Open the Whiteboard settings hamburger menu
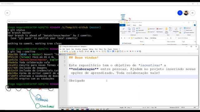200x112 pixels. tap(192, 13)
